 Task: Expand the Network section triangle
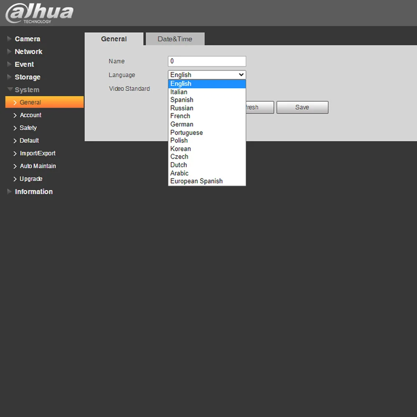[9, 52]
